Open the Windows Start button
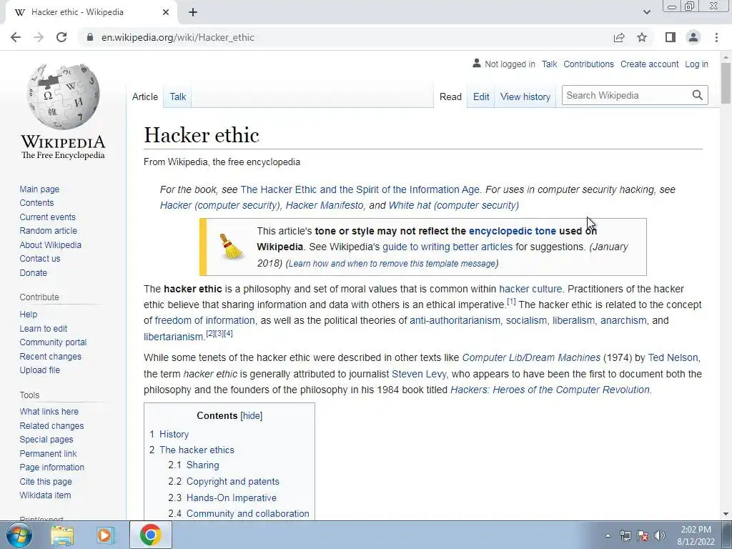This screenshot has height=549, width=732. click(x=19, y=535)
